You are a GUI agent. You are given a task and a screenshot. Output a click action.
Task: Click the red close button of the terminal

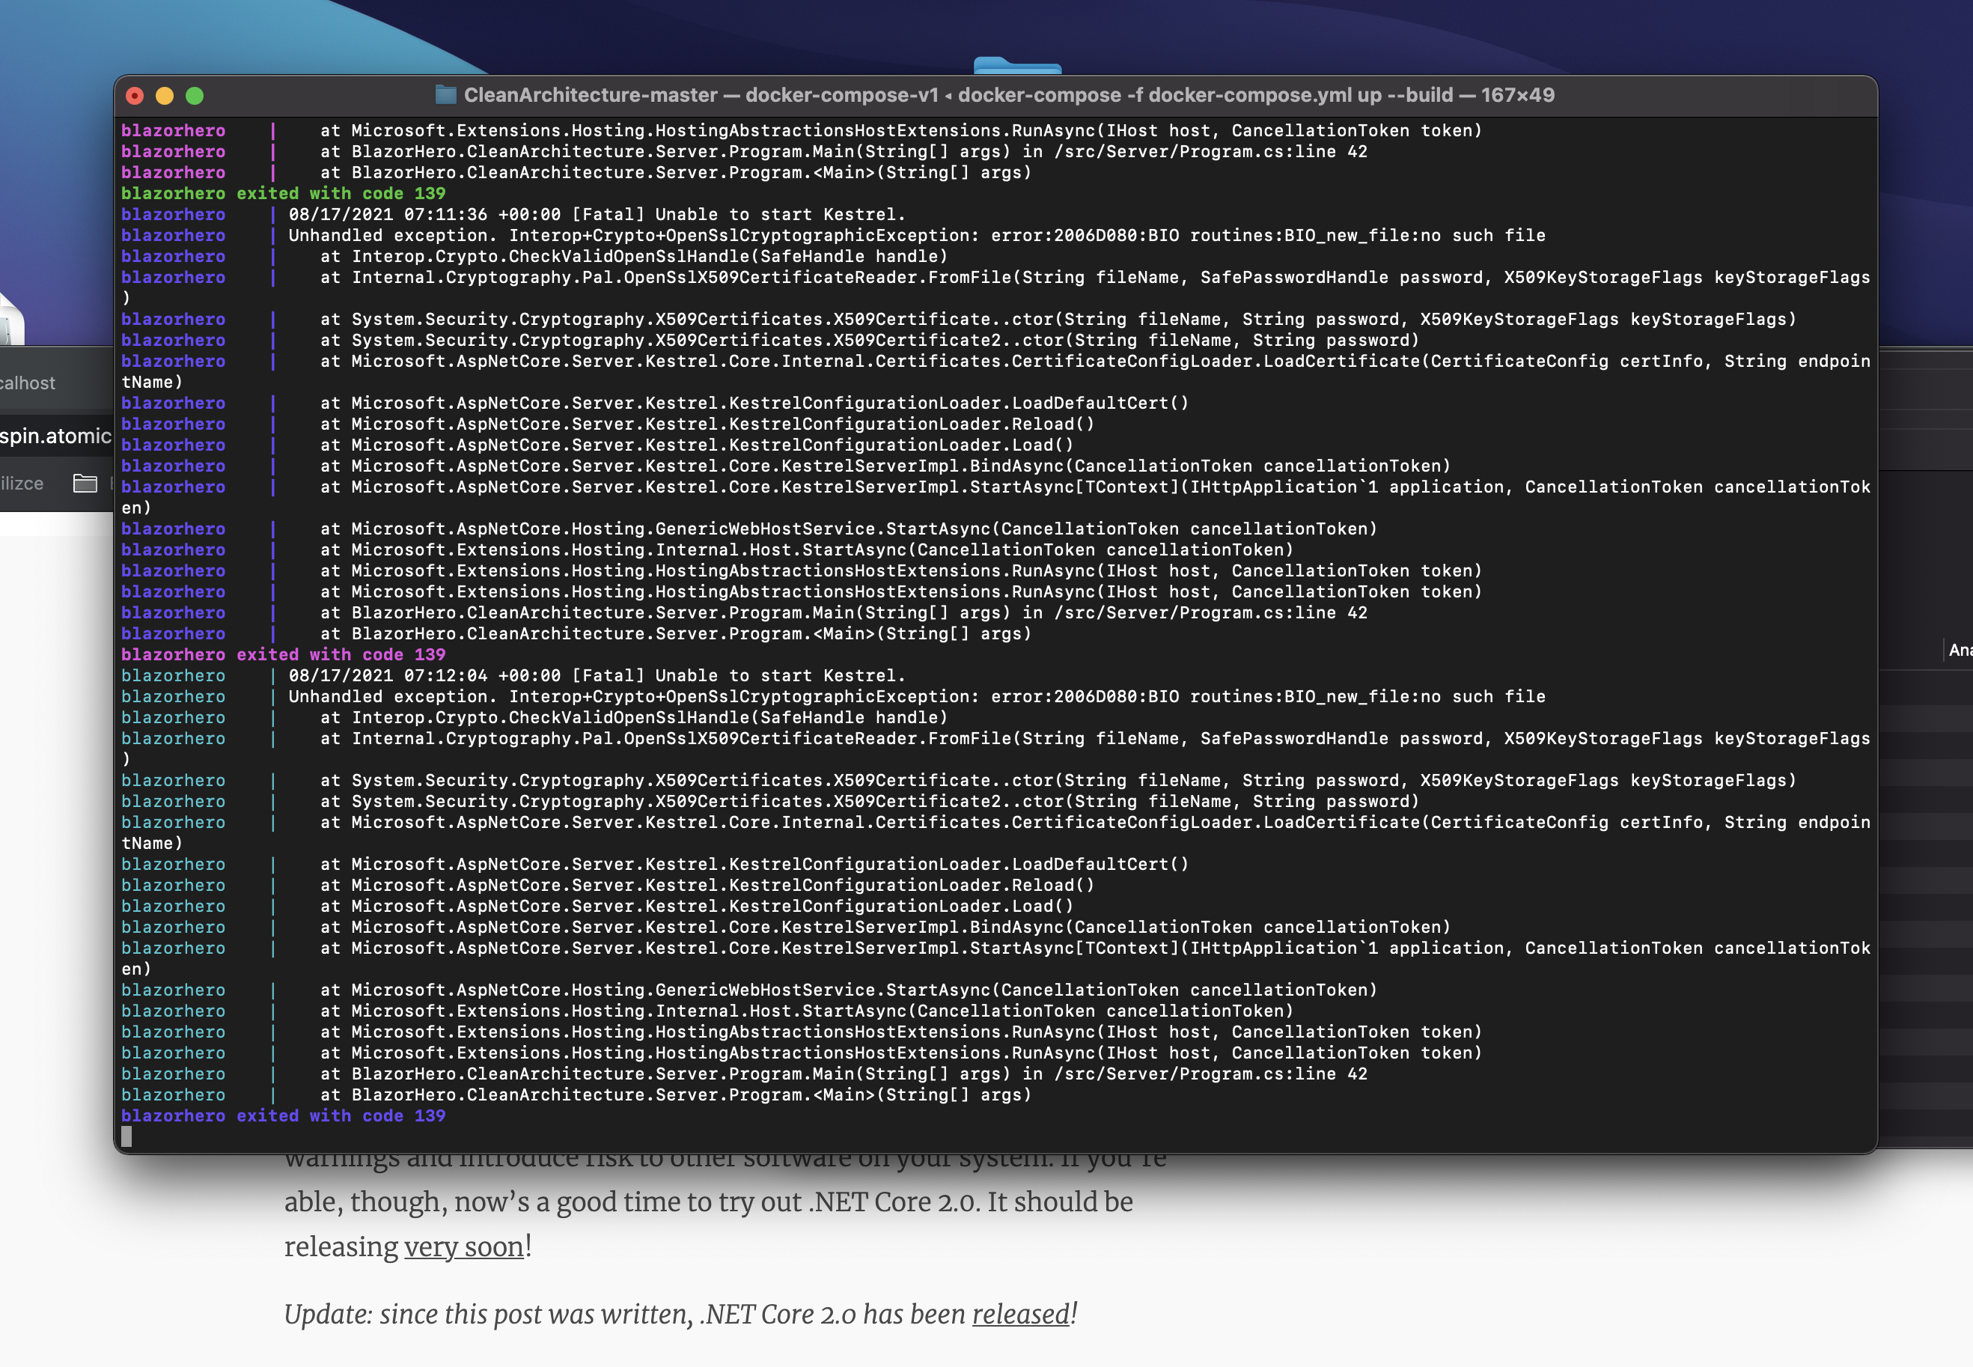[x=135, y=96]
